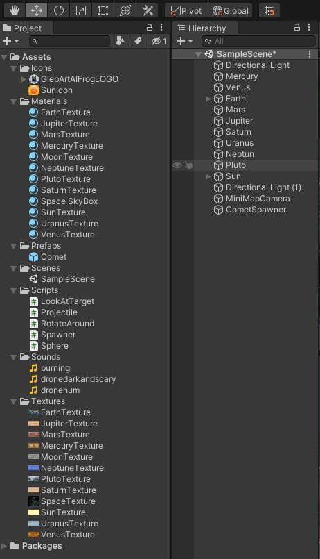
Task: Select the Rotate tool
Action: click(x=59, y=10)
